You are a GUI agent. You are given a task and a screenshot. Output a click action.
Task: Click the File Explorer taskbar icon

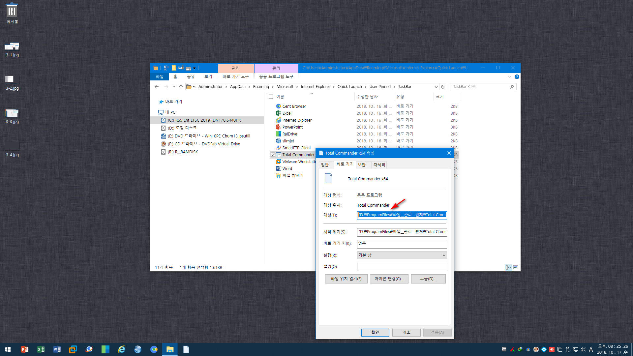click(170, 349)
